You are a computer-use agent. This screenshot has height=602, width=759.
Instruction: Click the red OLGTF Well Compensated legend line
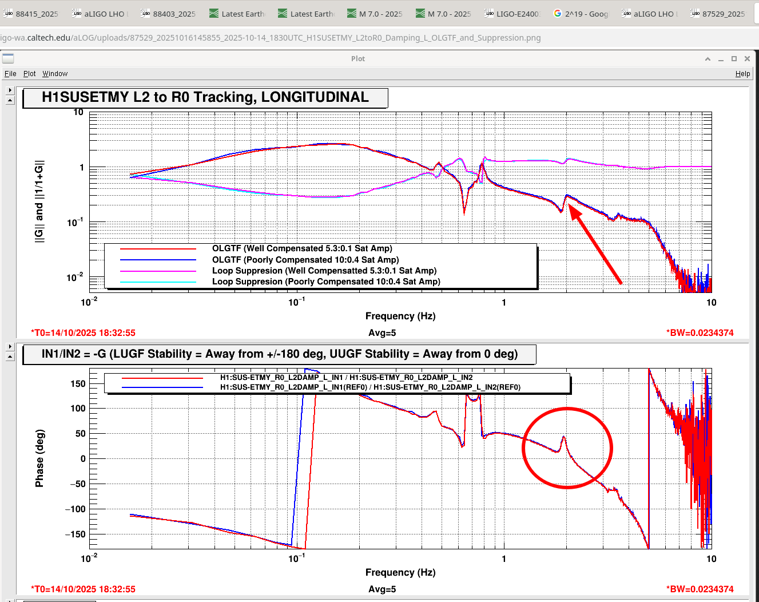pos(158,249)
